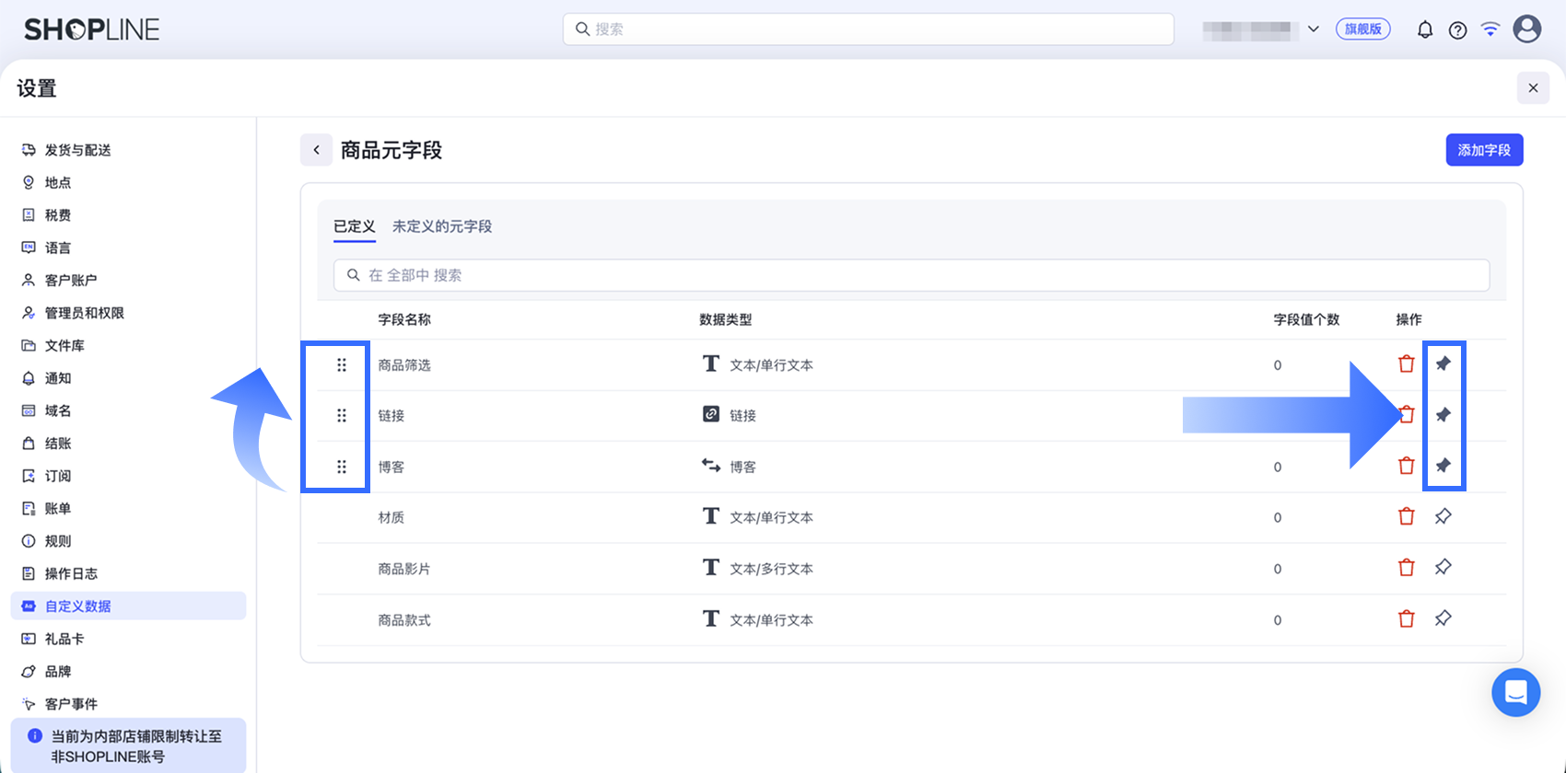Delete the 商品影片 field
This screenshot has height=773, width=1566.
[x=1406, y=568]
